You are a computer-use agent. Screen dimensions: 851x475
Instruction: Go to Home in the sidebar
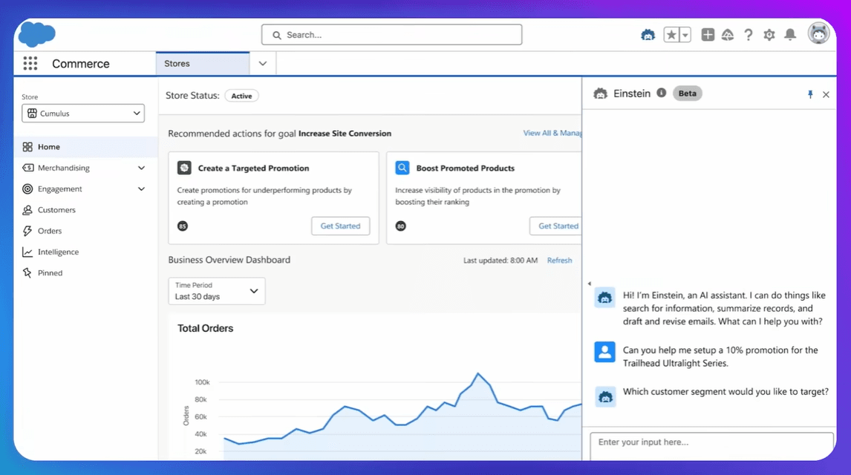point(85,147)
